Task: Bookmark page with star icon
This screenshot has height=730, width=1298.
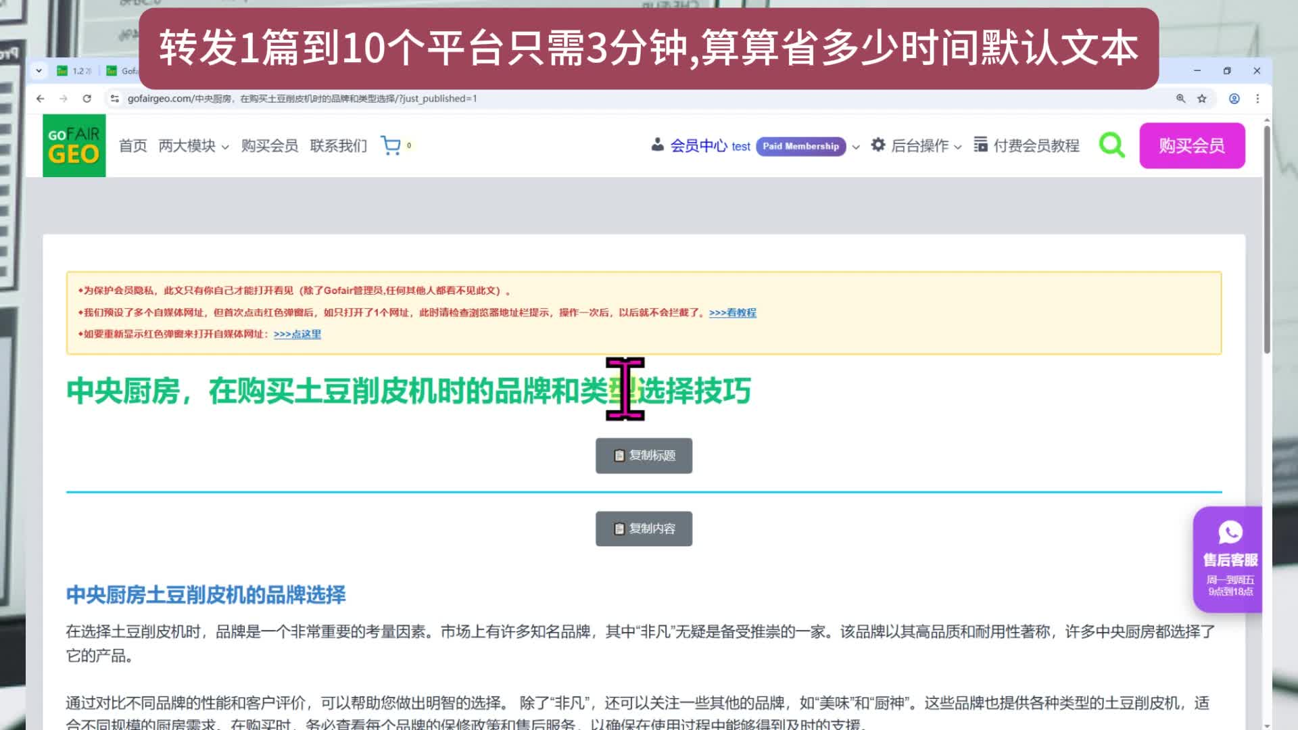Action: pyautogui.click(x=1202, y=99)
